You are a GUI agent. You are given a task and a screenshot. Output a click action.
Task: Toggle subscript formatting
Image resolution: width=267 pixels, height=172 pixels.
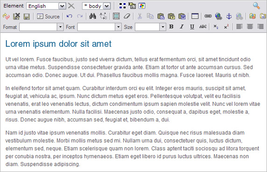[x=216, y=27]
